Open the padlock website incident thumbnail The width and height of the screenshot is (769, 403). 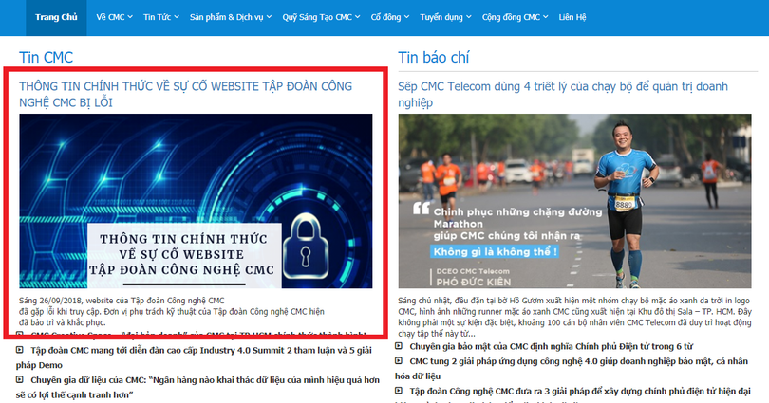[196, 201]
